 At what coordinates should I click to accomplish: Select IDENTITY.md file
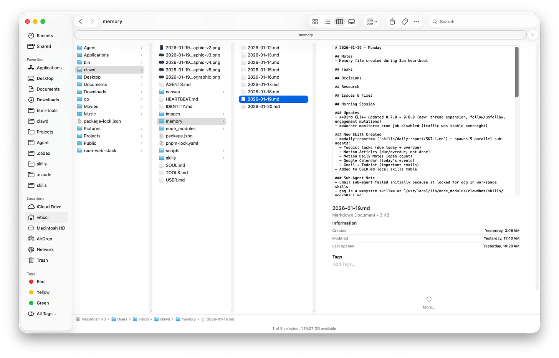pos(191,107)
